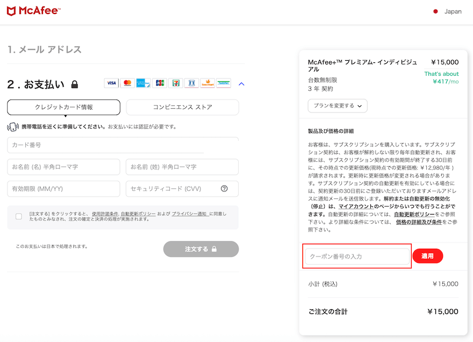Screen dimensions: 473x342
Task: Click the 1. メール アドレス step heading
Action: 44,49
